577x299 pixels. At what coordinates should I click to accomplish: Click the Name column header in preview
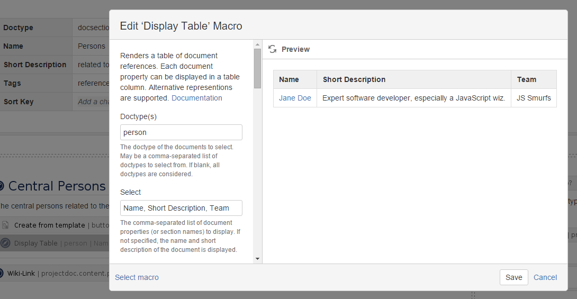coord(289,79)
